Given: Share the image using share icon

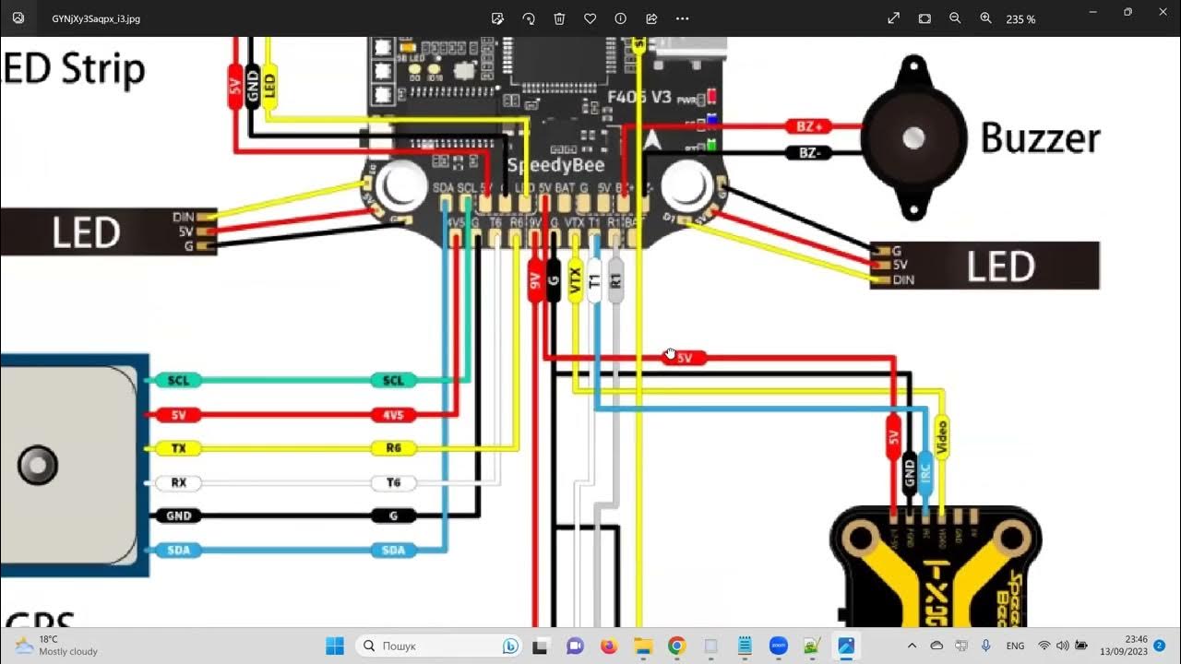Looking at the screenshot, I should click(651, 18).
